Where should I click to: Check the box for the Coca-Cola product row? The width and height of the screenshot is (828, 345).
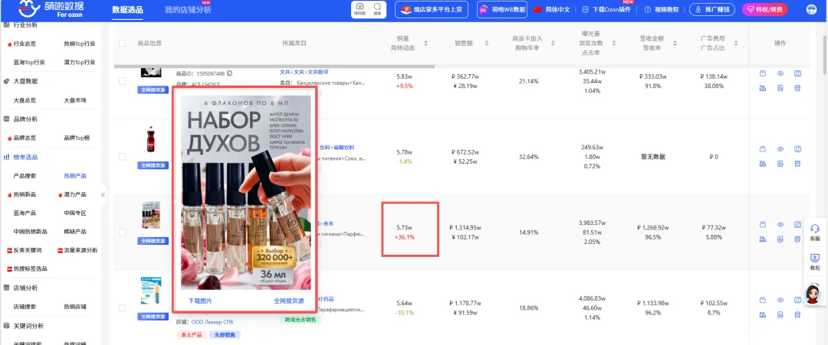[123, 156]
